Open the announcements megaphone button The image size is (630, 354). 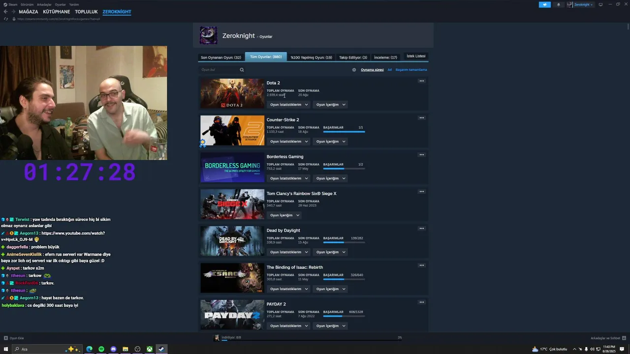click(x=545, y=4)
